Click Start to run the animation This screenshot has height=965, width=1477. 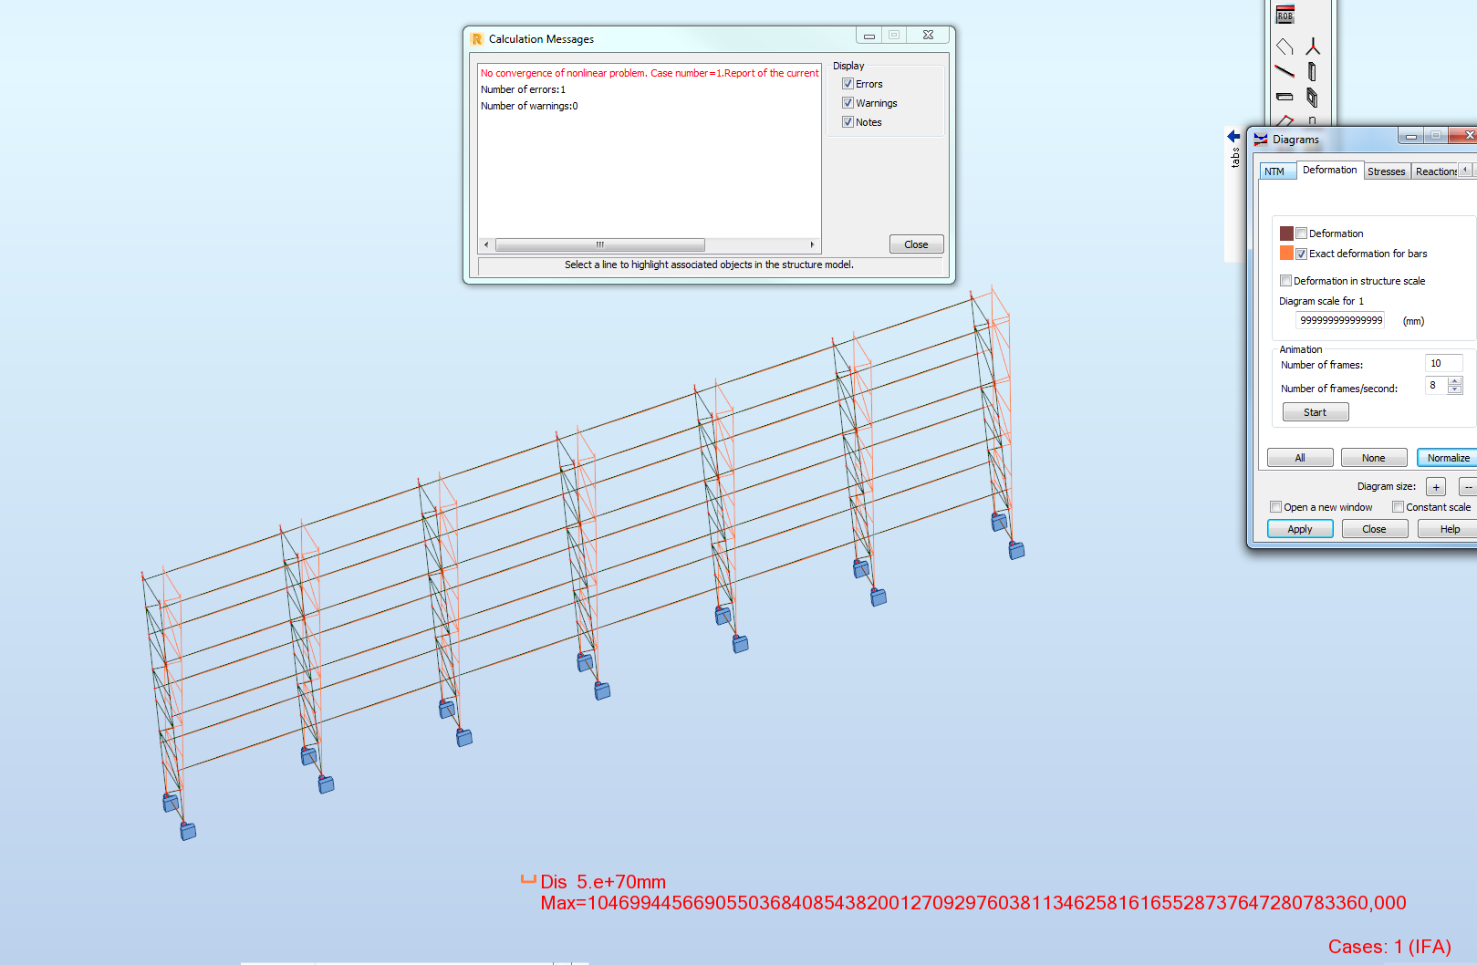tap(1315, 411)
